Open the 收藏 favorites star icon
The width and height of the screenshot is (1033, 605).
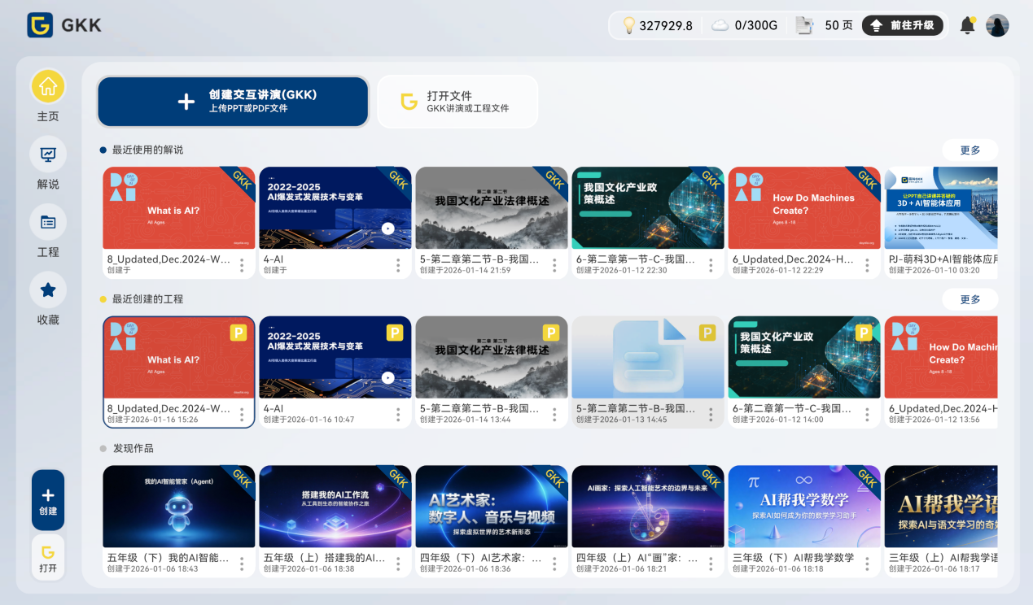click(47, 289)
